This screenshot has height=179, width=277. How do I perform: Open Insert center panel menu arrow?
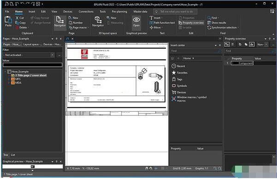(216, 45)
